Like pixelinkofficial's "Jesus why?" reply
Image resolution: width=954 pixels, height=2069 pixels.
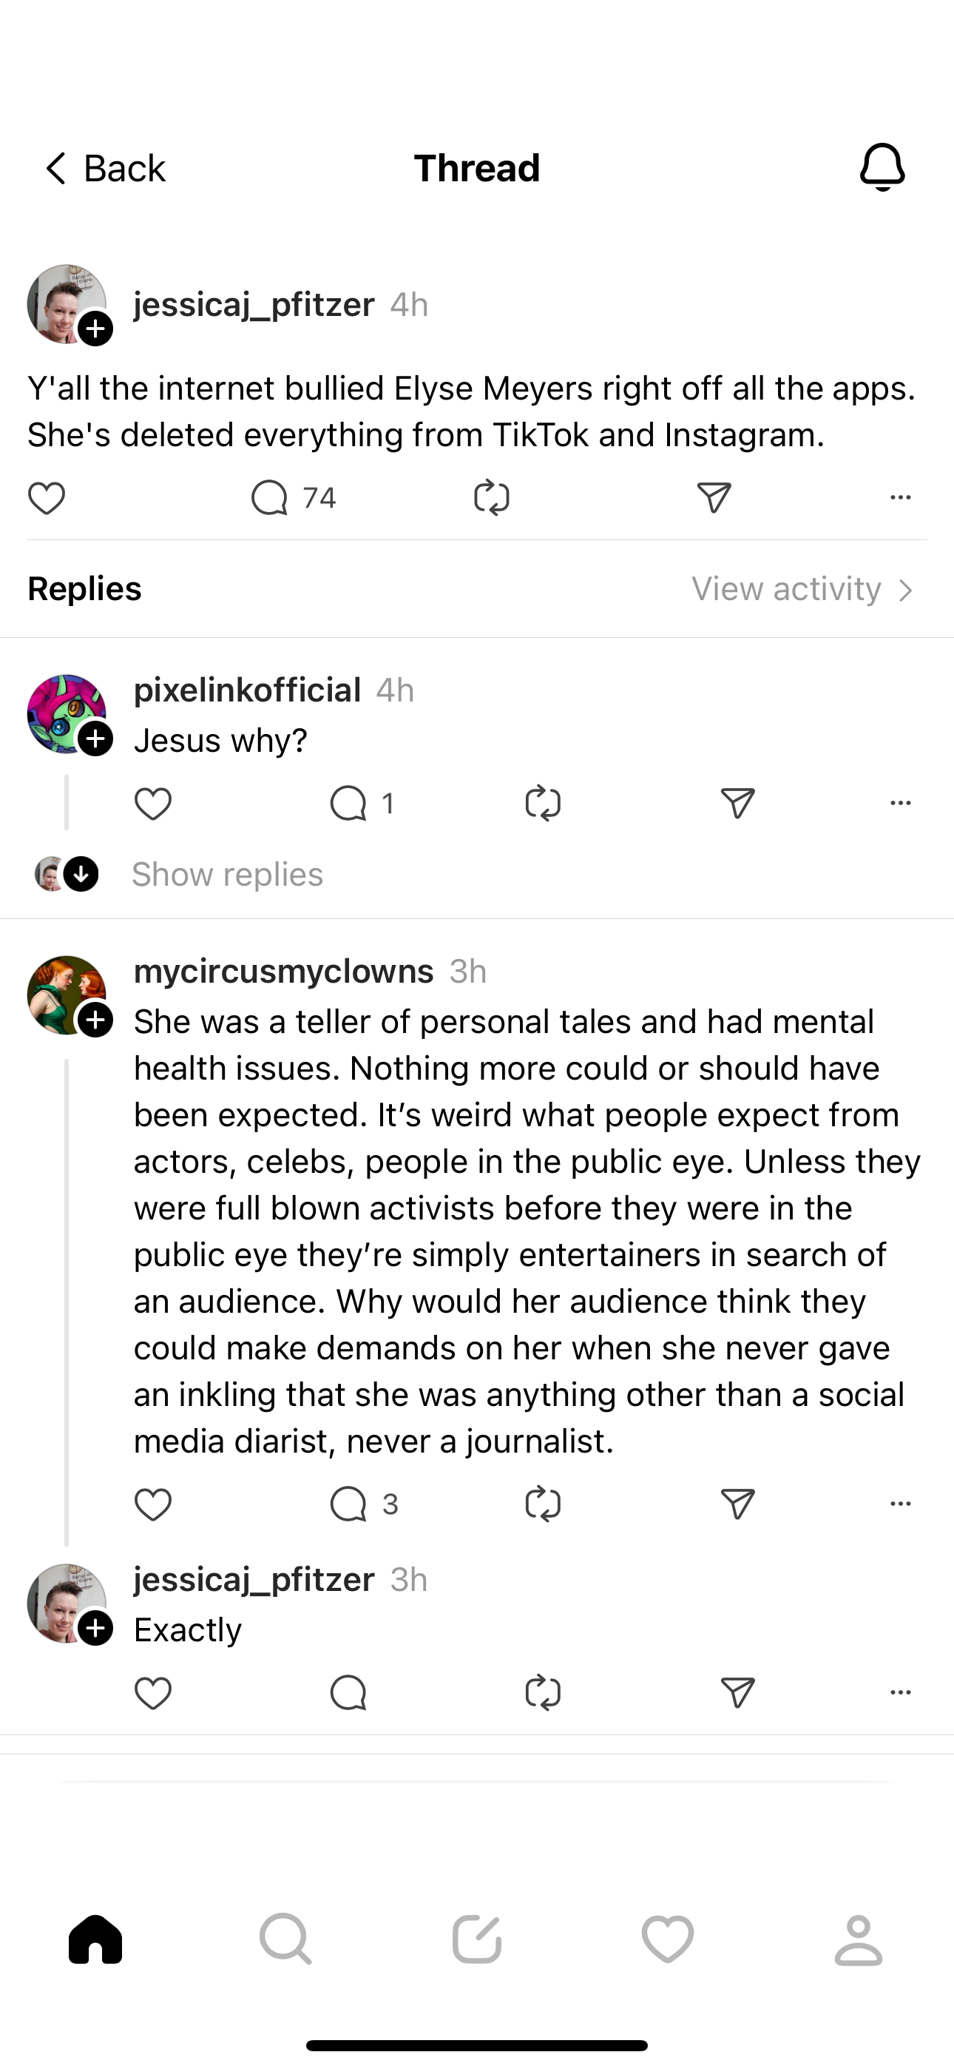pyautogui.click(x=152, y=803)
